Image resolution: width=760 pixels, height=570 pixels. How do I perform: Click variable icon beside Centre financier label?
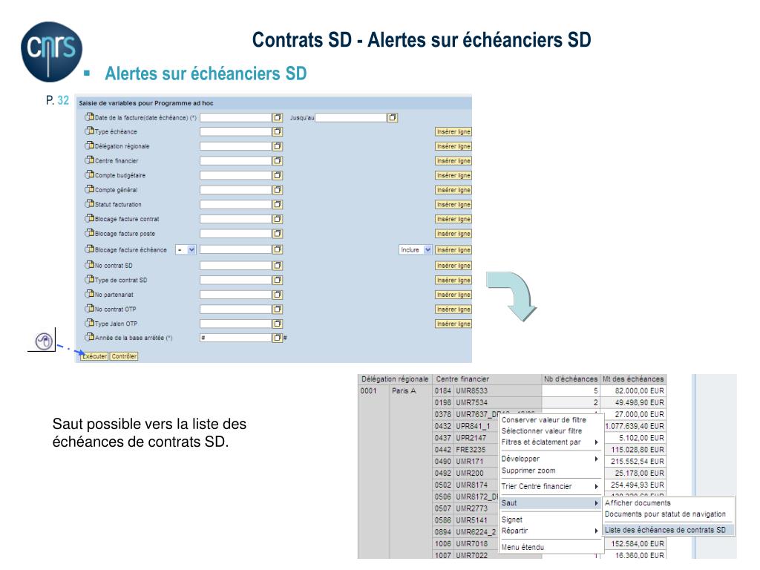coord(89,160)
